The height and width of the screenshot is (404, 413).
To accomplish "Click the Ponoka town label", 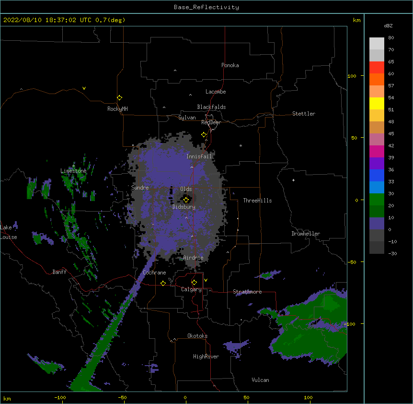I will (x=230, y=65).
